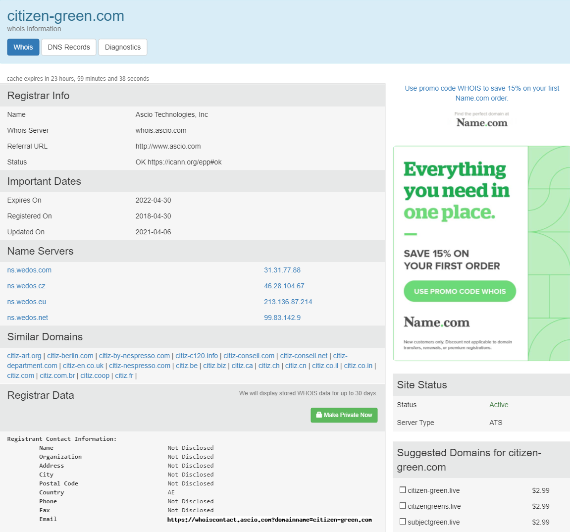Visit the citiz.com.br link

[x=57, y=375]
